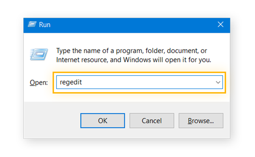Expand the Open combo box history chevron
The width and height of the screenshot is (255, 157).
pos(218,82)
